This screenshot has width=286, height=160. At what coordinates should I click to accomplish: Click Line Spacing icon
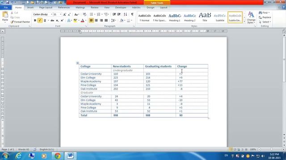[x=113, y=20]
